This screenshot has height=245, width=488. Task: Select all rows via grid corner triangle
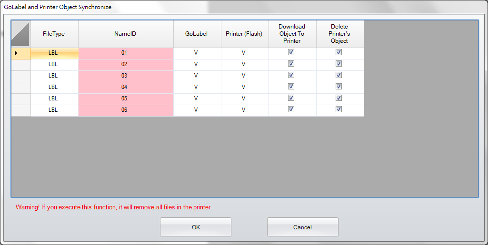click(x=21, y=34)
